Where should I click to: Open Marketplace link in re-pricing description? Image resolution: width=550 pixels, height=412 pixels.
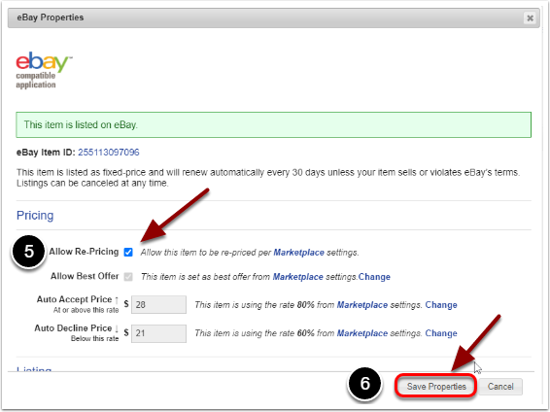[298, 253]
